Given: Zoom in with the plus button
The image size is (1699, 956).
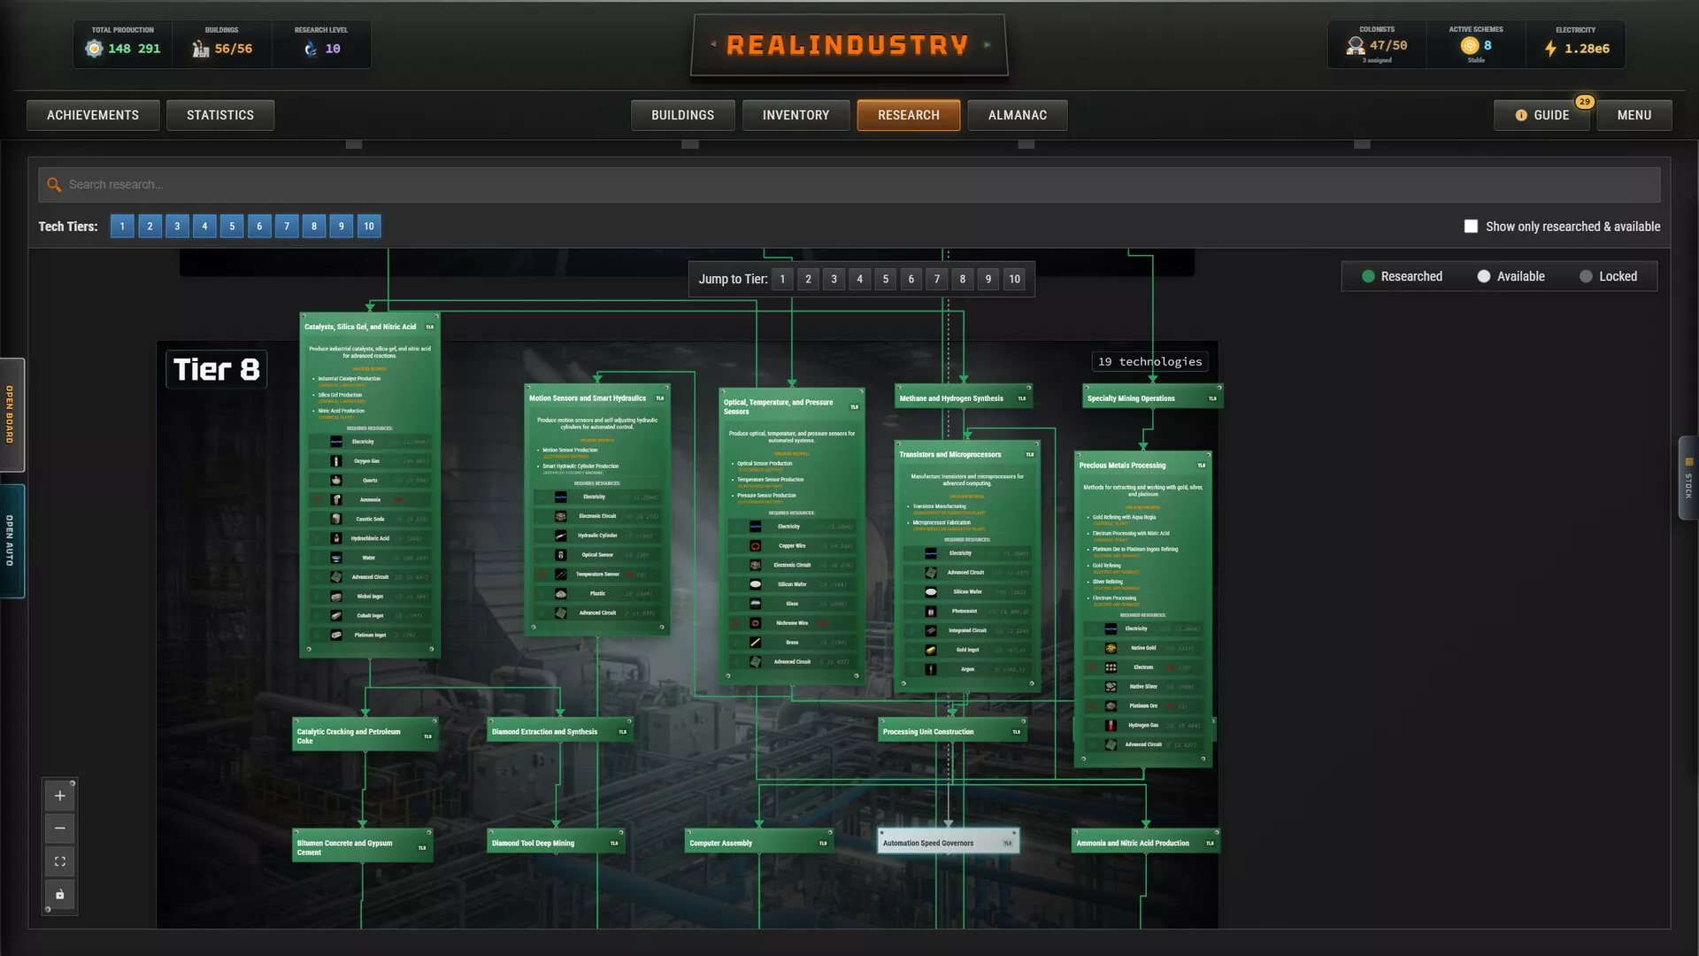Looking at the screenshot, I should point(59,796).
